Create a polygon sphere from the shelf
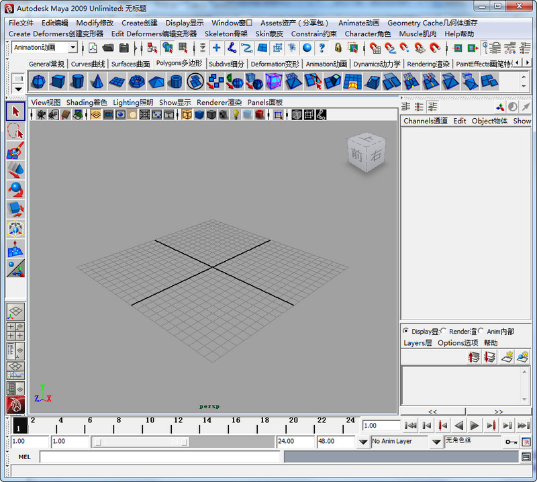Viewport: 537px width, 482px height. point(38,81)
